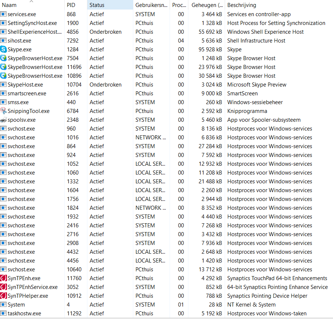This screenshot has height=319, width=333.
Task: Select the SnippingTool.exe scissors icon
Action: (x=3, y=111)
